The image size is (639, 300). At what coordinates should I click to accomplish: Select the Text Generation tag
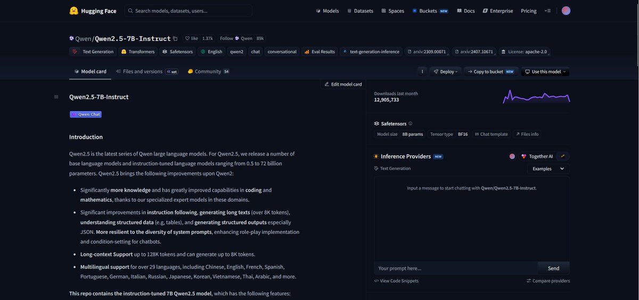click(93, 52)
